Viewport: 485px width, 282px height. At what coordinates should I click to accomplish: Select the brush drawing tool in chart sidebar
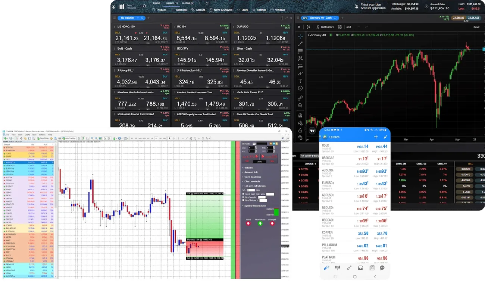[300, 73]
